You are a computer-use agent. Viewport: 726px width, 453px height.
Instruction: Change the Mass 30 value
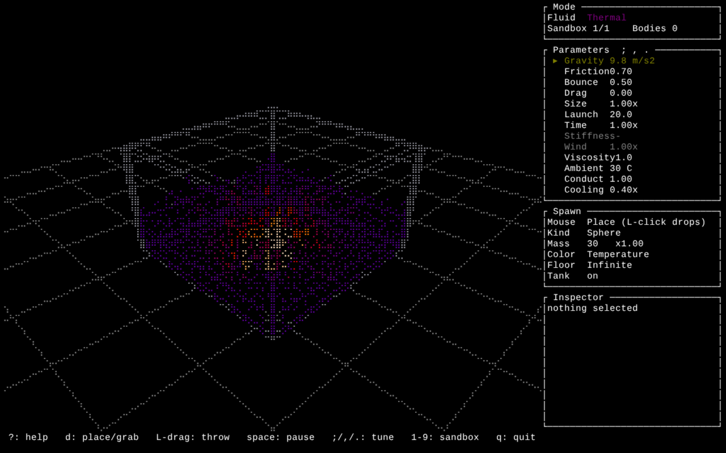point(595,243)
